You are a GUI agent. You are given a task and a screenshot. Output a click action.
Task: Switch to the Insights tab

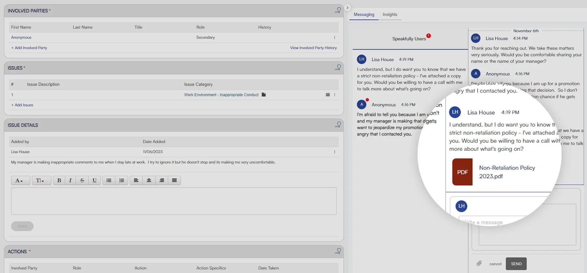[390, 15]
